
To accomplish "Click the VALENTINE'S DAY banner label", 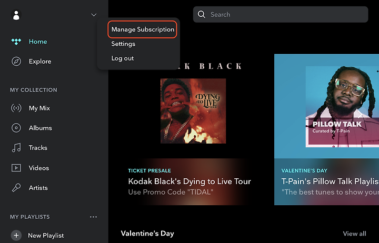I will 304,170.
